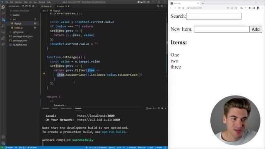Open the browser extensions puzzle icon
The height and width of the screenshot is (149, 265).
249,8
